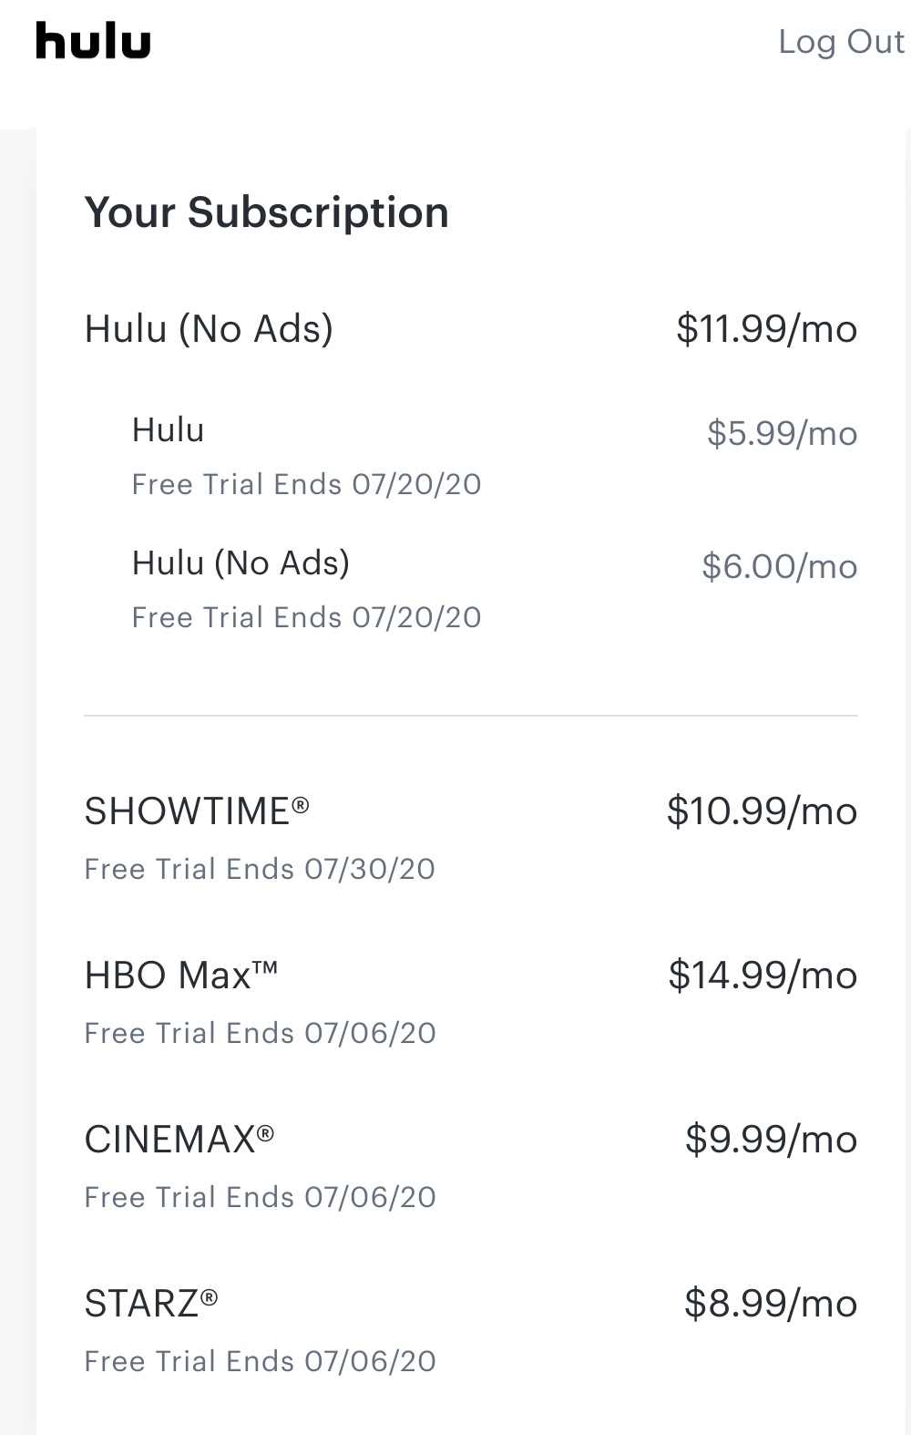Click the hulu logo
This screenshot has width=911, height=1435.
(93, 41)
